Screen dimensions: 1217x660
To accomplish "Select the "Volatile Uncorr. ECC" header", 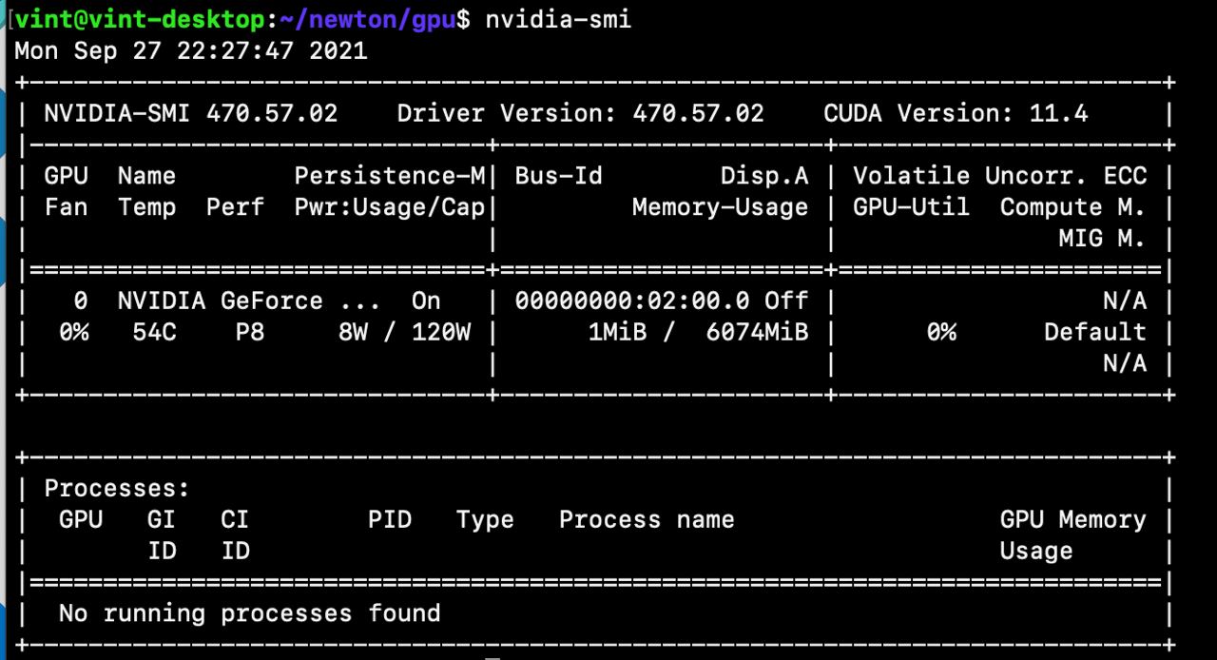I will coord(1000,176).
